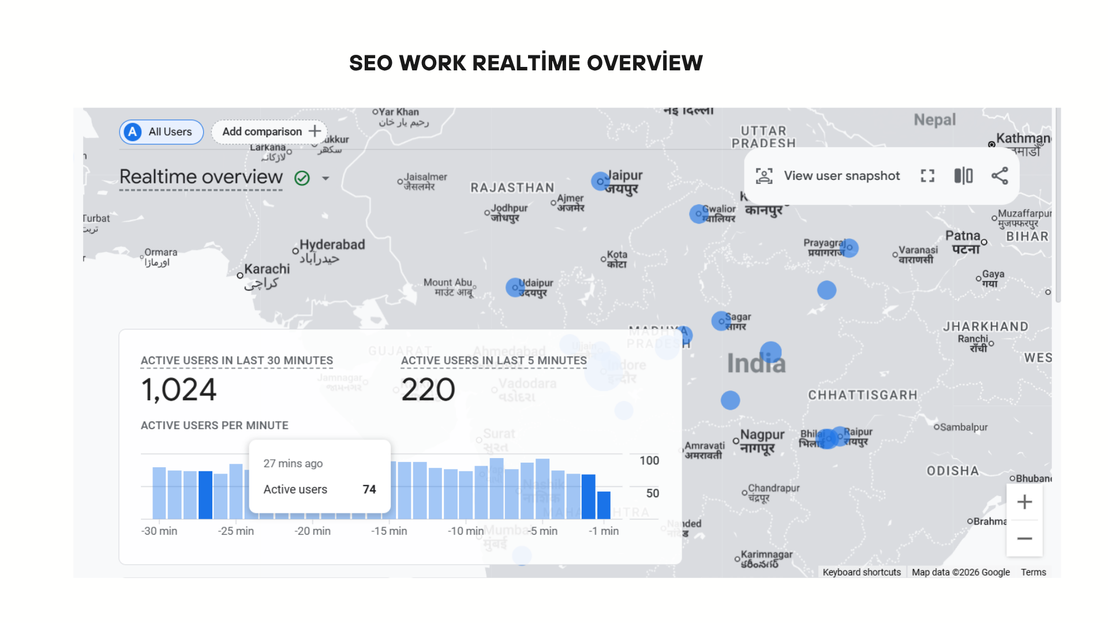Viewport: 1108px width, 623px height.
Task: Click the -1 min dark blue bar
Action: 604,505
